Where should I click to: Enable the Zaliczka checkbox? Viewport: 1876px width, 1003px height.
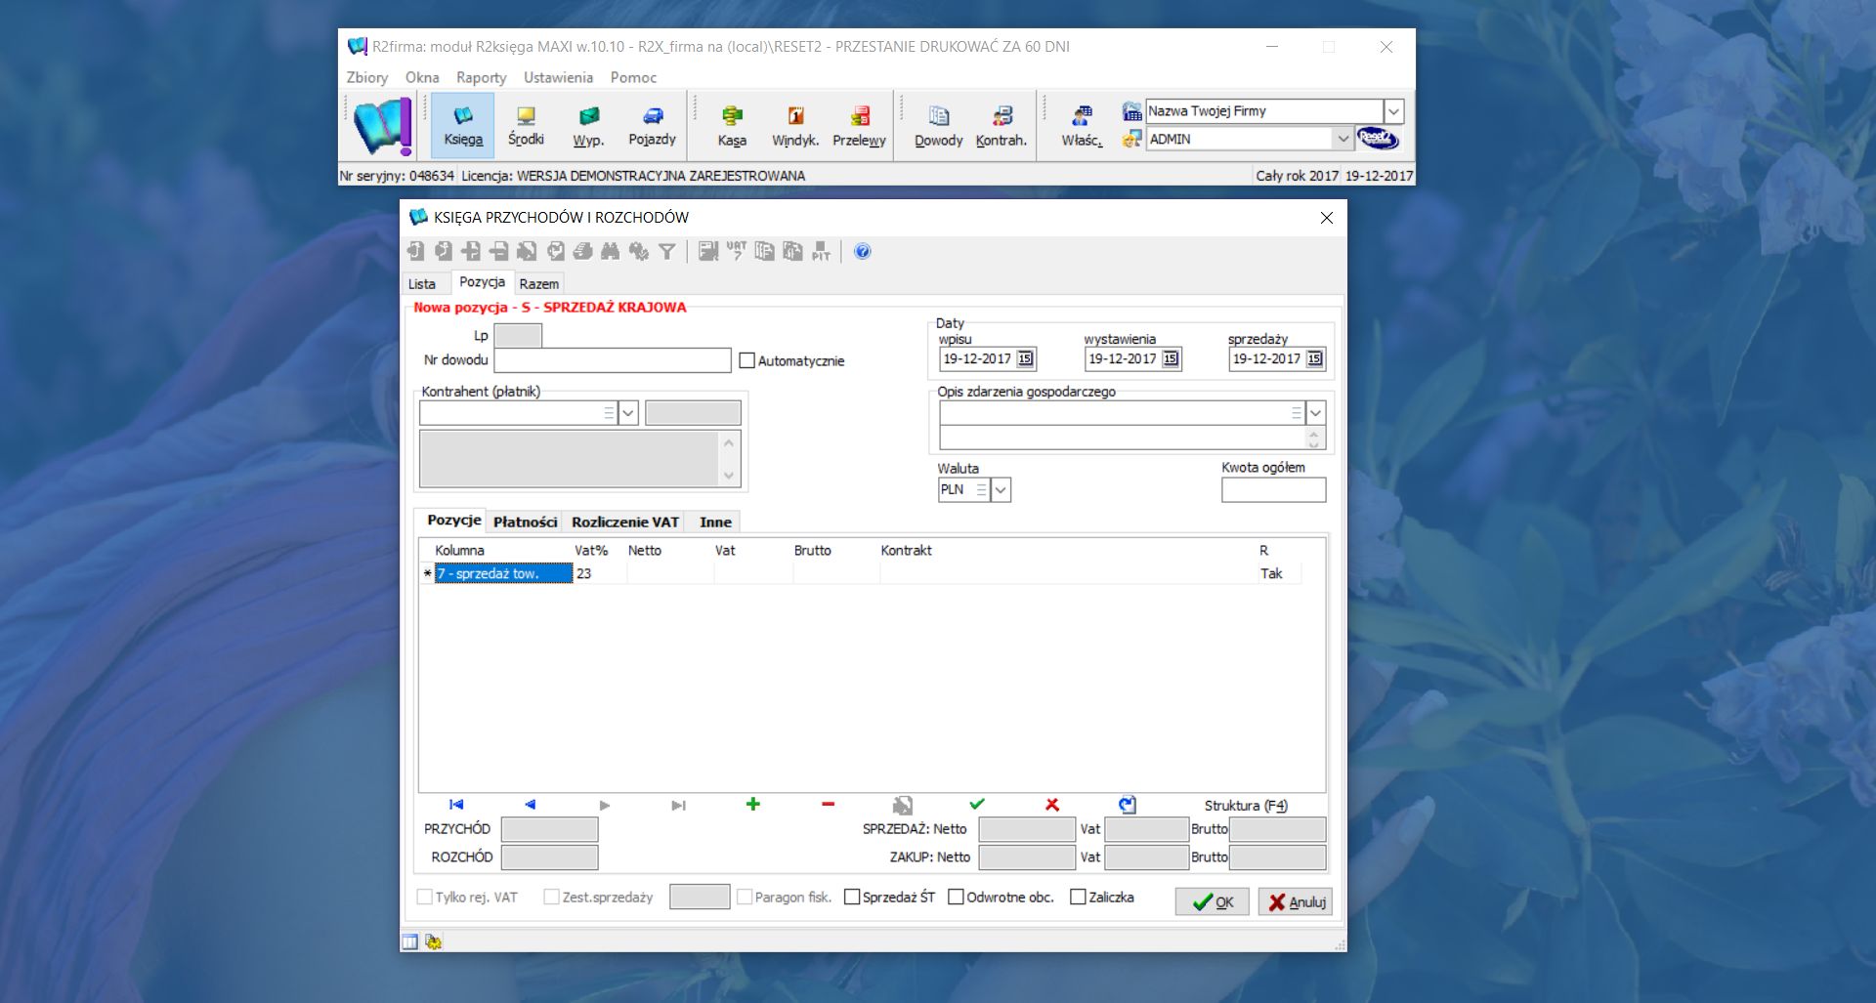tap(1077, 897)
